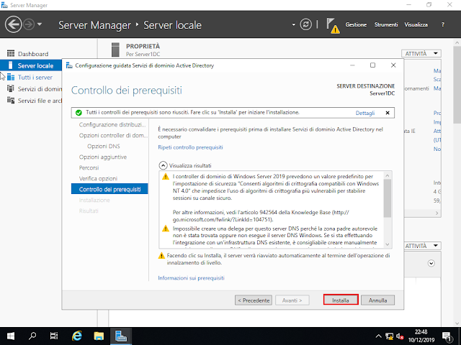Open the top ATTIVITÀ dropdown

[x=421, y=54]
